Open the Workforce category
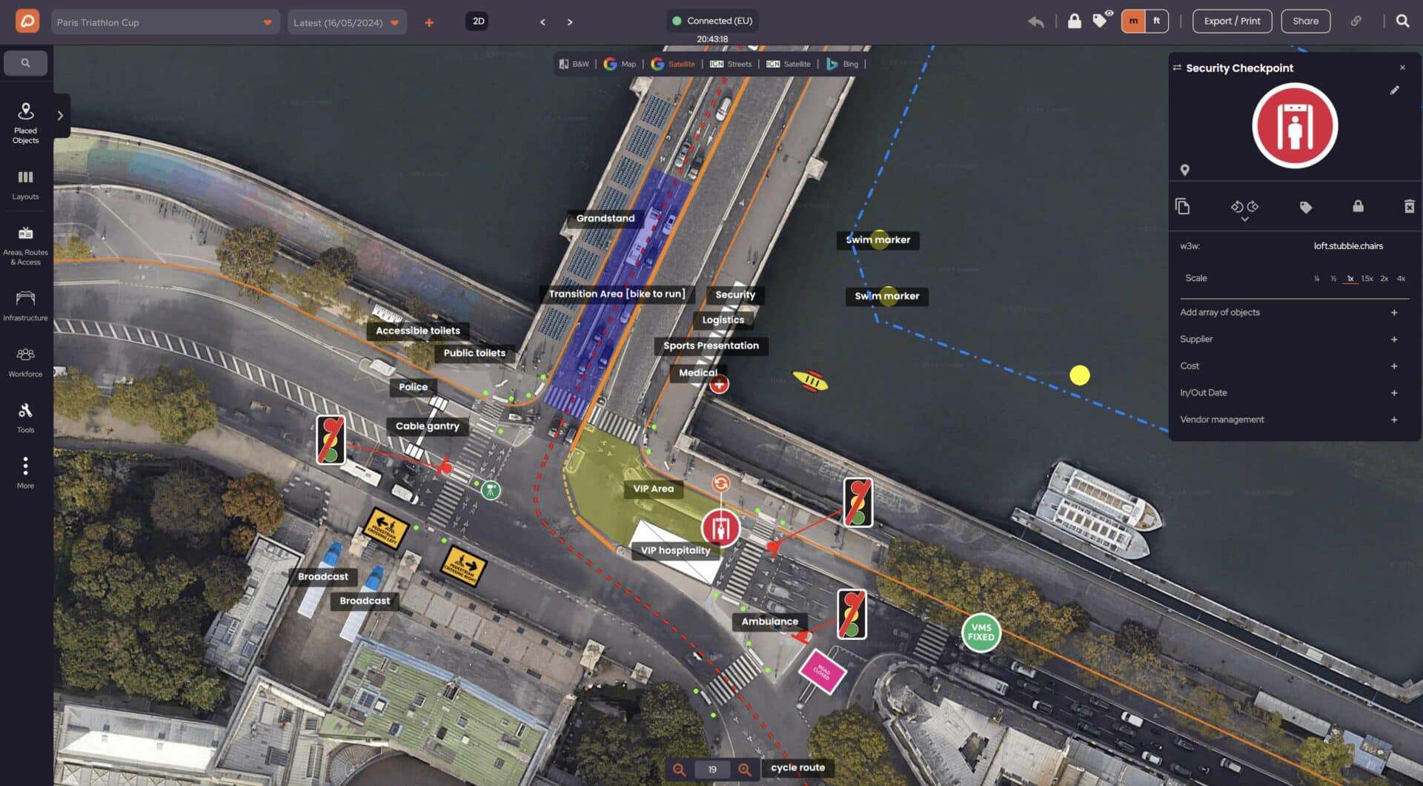The height and width of the screenshot is (786, 1423). coord(25,362)
